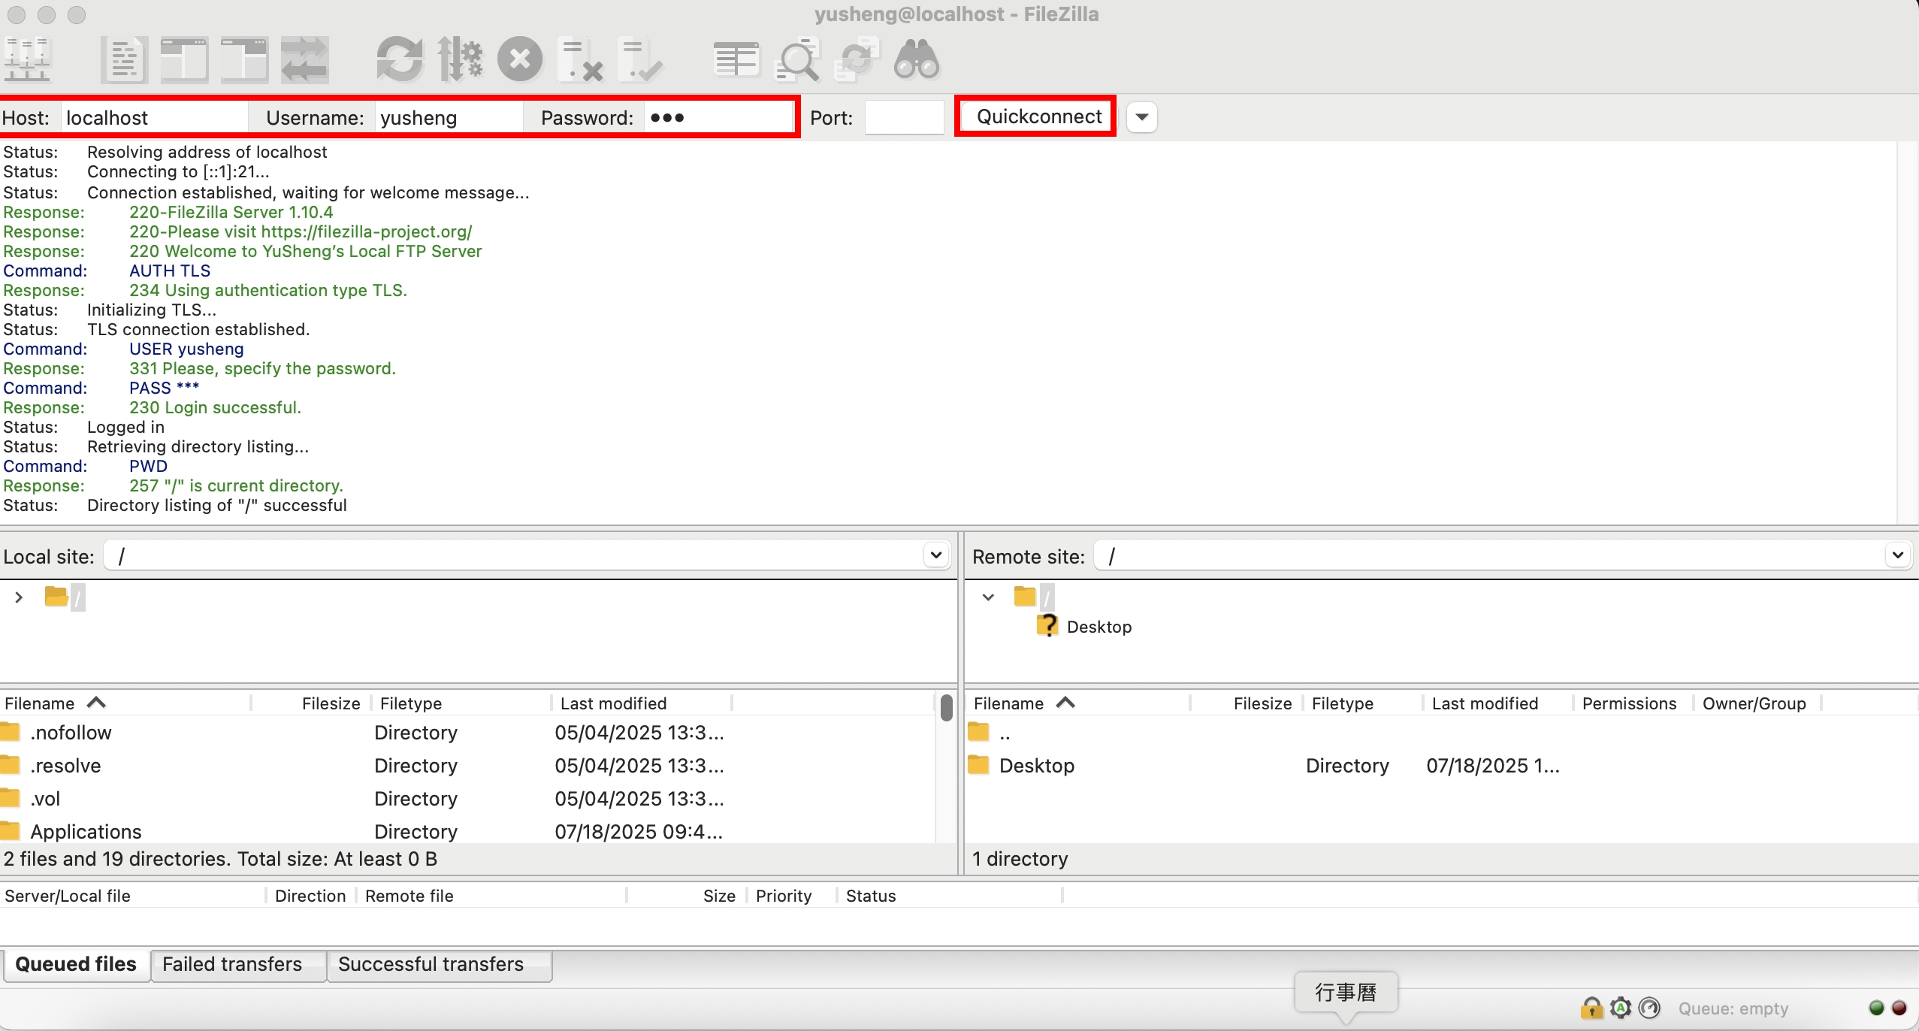Expand the local root folder tree
This screenshot has width=1919, height=1031.
point(19,597)
